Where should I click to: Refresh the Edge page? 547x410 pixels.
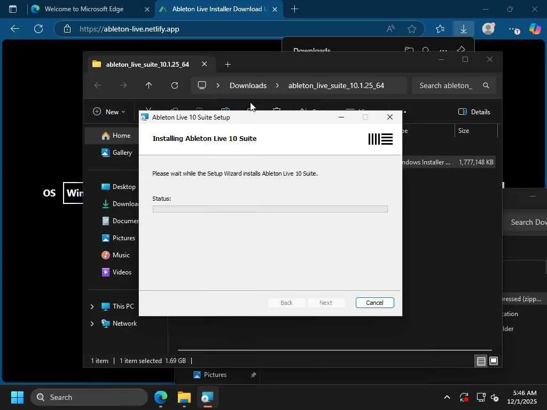click(x=38, y=29)
